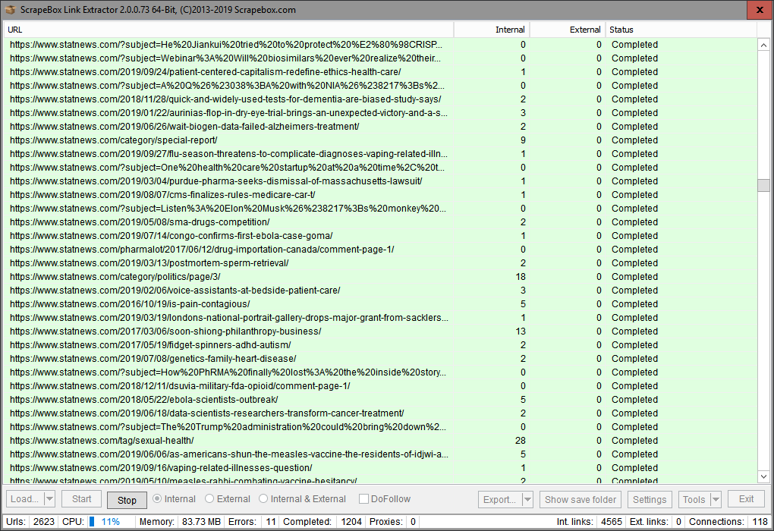This screenshot has height=531, width=774.
Task: Click the scrollbar up arrow
Action: [763, 45]
